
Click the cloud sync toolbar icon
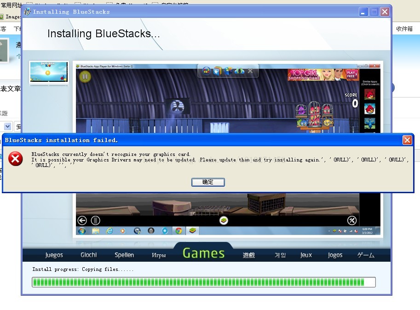click(240, 71)
